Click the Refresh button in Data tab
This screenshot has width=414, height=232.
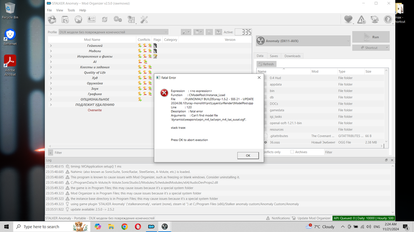[x=266, y=64]
